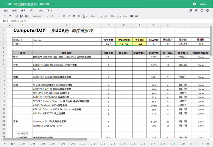Click the formula bar input
Viewport: 213px width, 147px height.
pos(110,21)
